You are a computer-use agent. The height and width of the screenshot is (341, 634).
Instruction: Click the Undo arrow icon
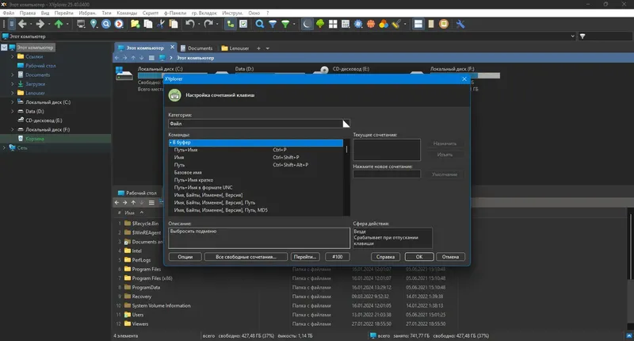[x=189, y=25]
